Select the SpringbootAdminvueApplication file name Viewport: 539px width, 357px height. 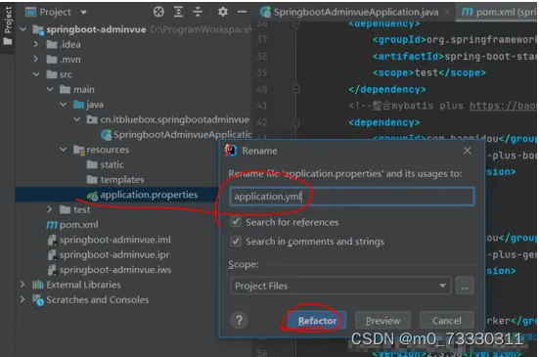click(183, 135)
